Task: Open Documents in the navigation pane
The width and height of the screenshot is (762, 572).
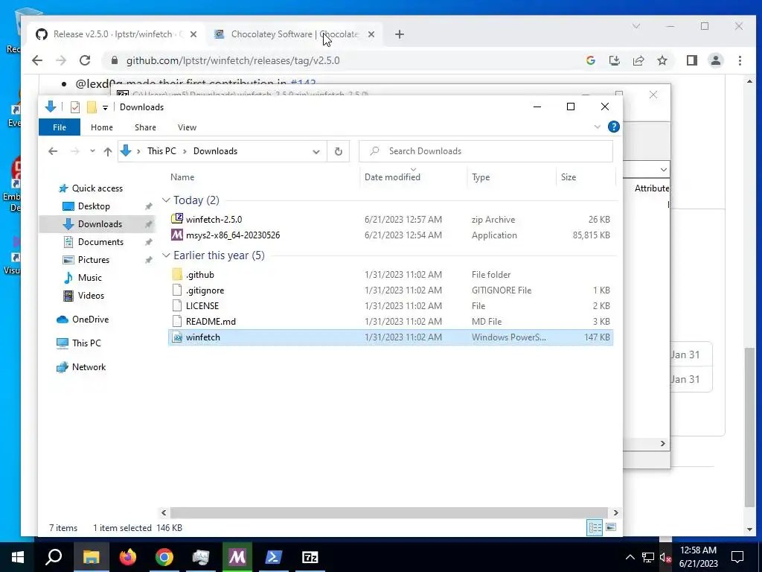Action: (x=100, y=242)
